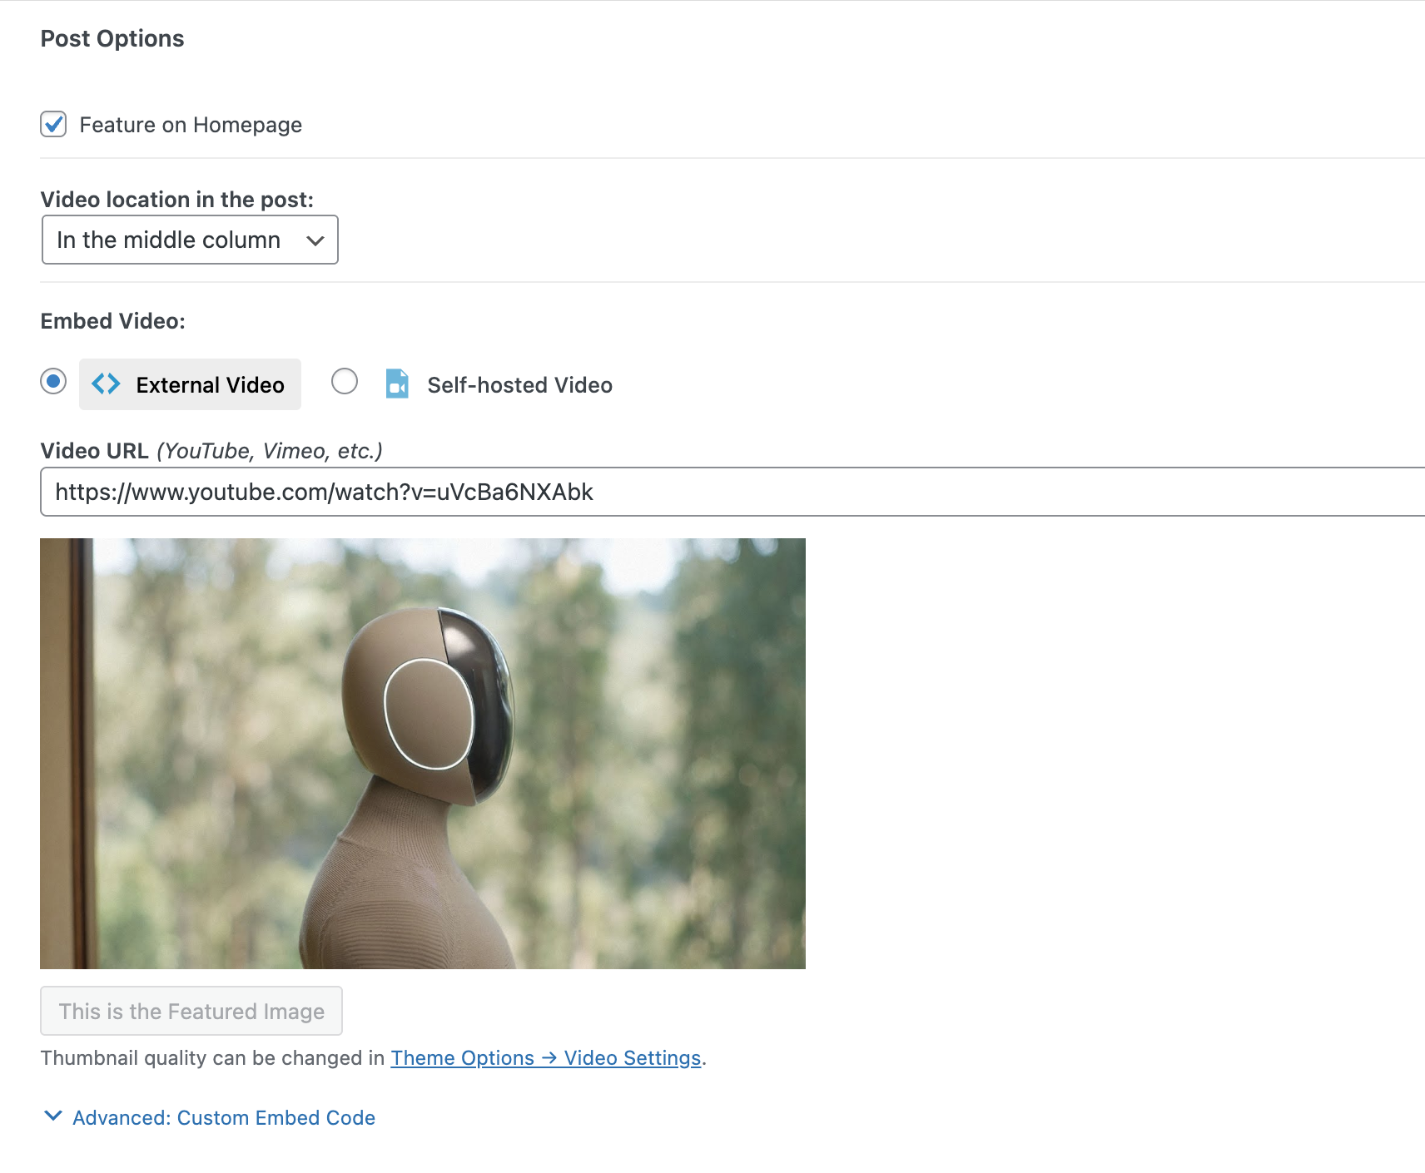The image size is (1425, 1173).
Task: Open Theme Options → Video Settings link
Action: coord(546,1058)
